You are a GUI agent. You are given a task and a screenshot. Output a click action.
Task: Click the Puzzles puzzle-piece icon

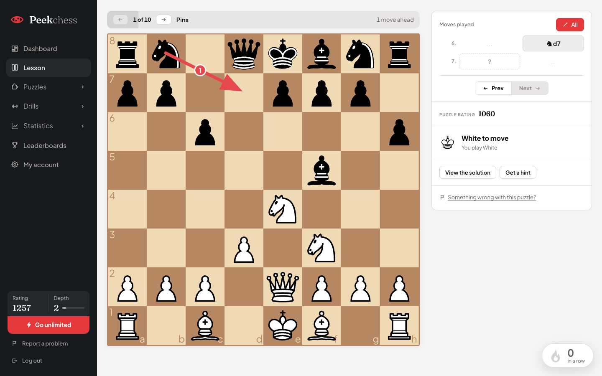click(x=15, y=87)
